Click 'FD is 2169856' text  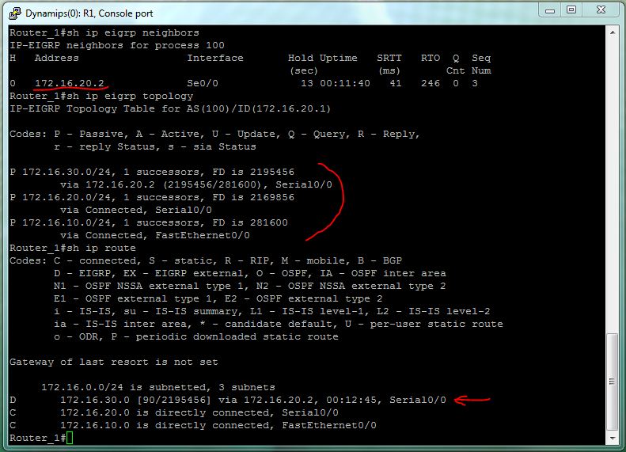click(x=253, y=197)
